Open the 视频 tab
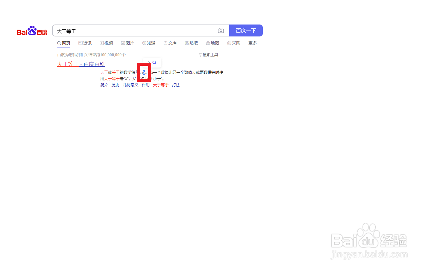Viewport: 431px width, 269px height. (106, 43)
